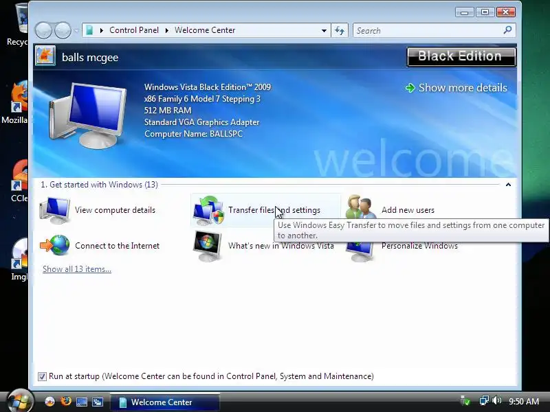Click the Get started with Windows (13) heading

99,185
